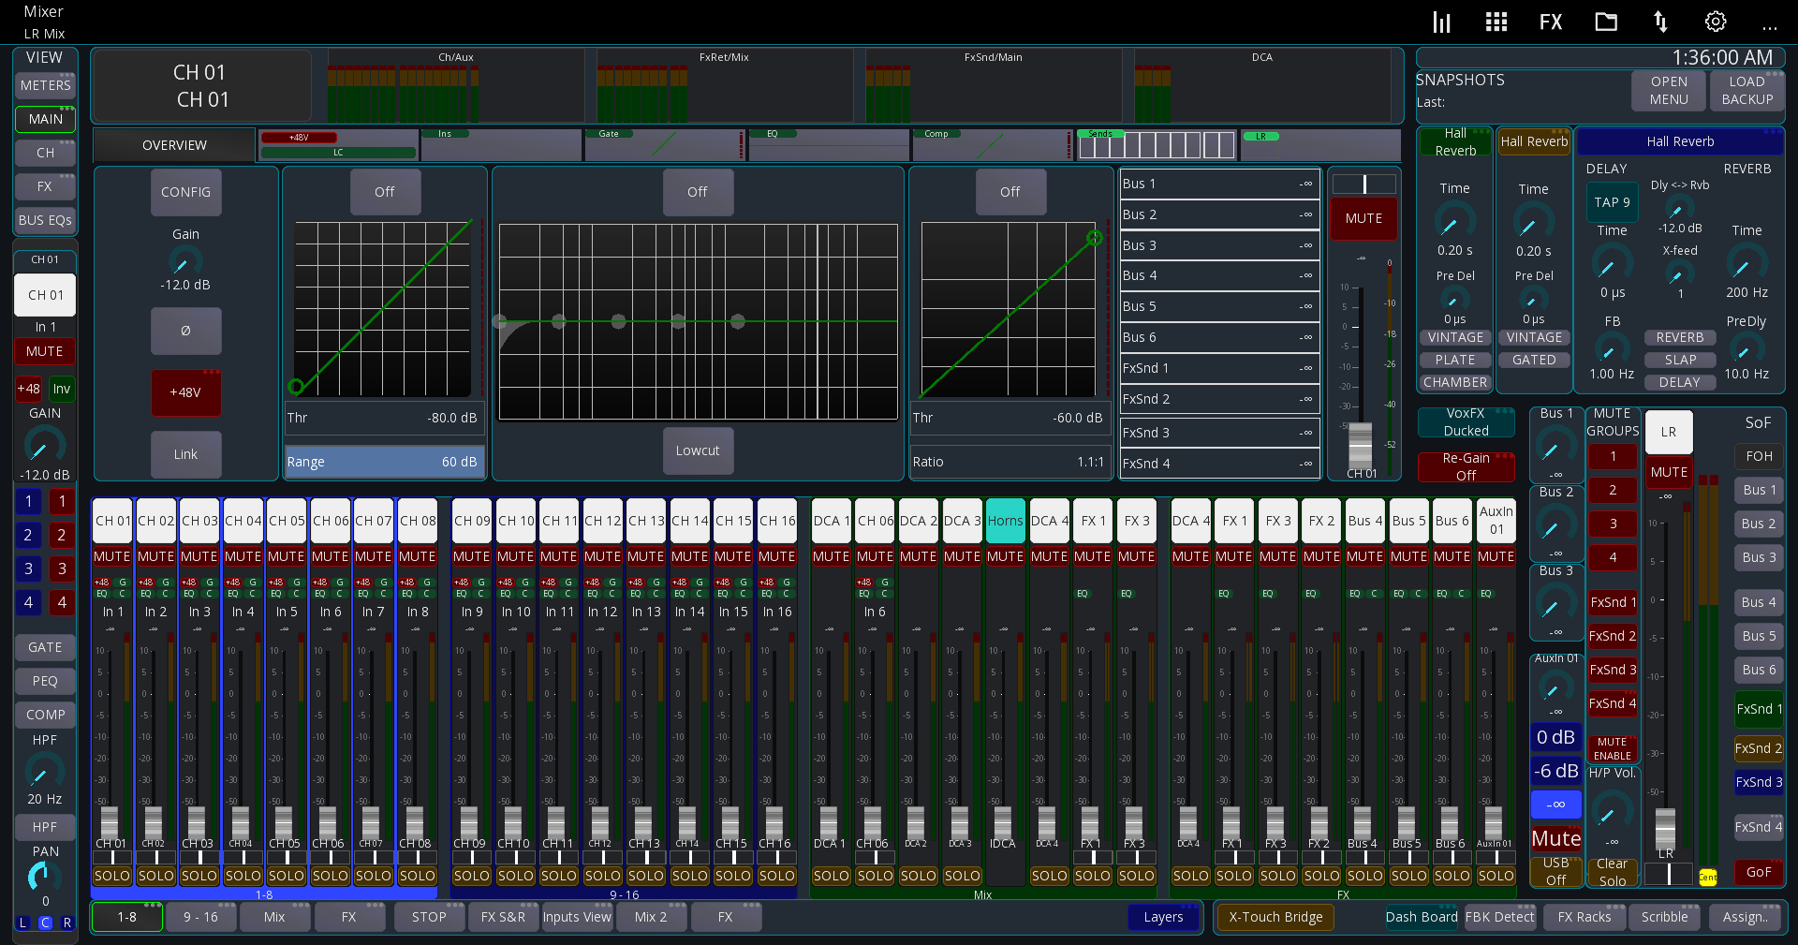Image resolution: width=1798 pixels, height=945 pixels.
Task: Switch to the 9 - 16 layer tab
Action: point(200,917)
